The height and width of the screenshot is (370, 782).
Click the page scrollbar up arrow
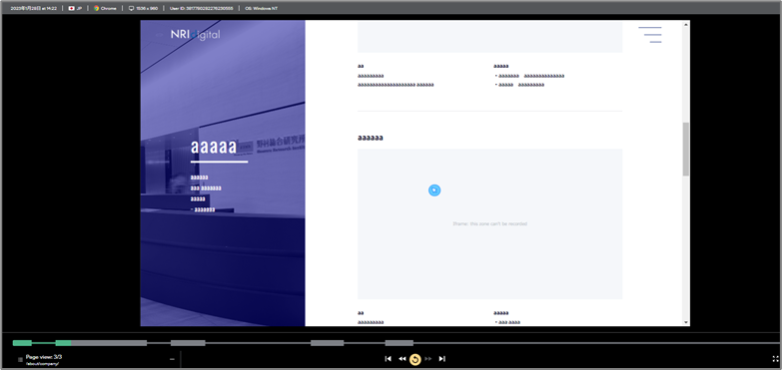tap(686, 24)
